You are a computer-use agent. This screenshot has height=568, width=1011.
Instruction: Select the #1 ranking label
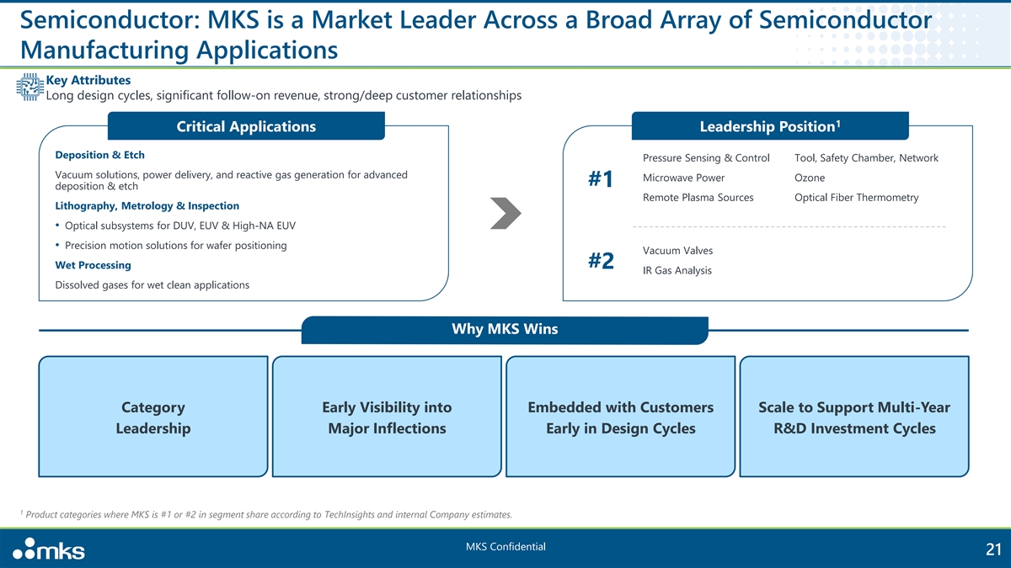pos(602,180)
